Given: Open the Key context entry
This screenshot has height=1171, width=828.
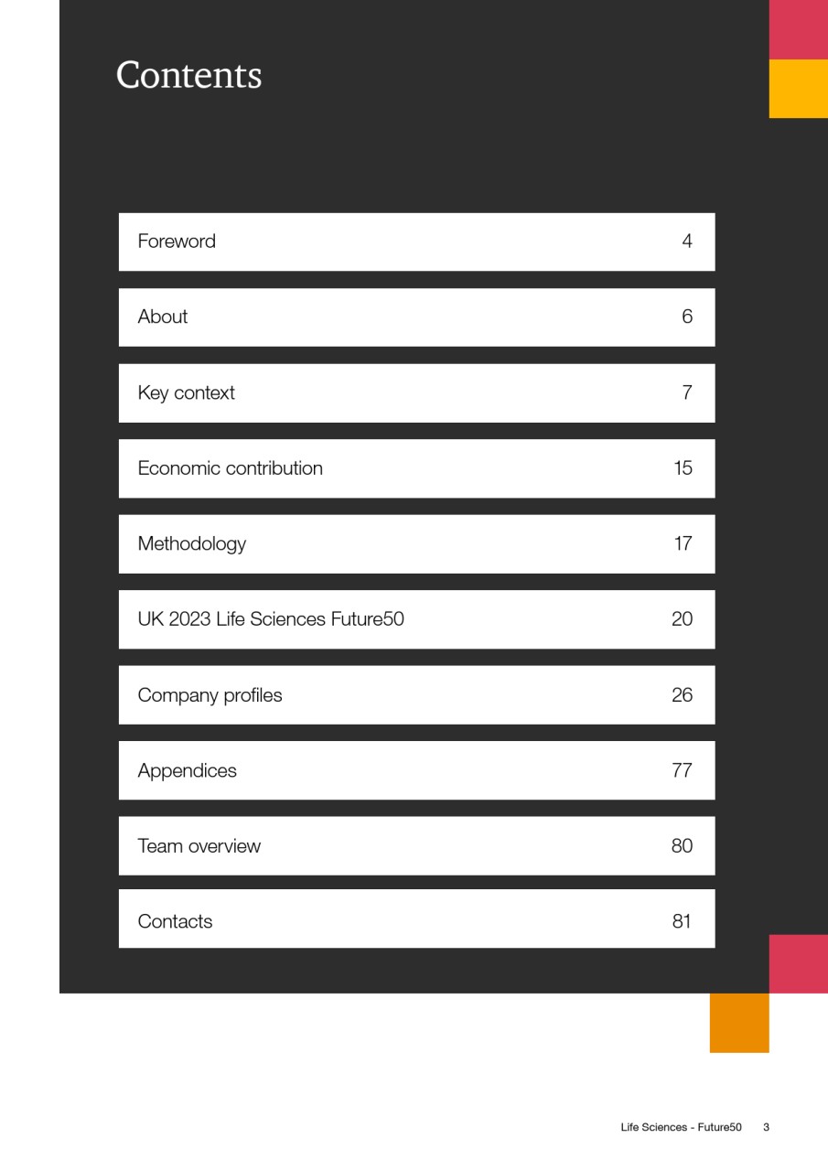Looking at the screenshot, I should point(416,393).
